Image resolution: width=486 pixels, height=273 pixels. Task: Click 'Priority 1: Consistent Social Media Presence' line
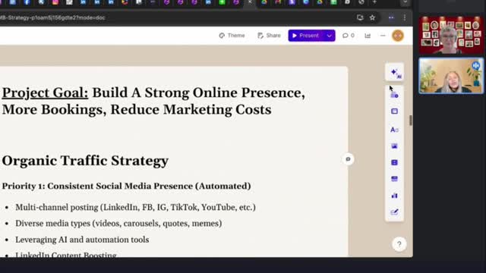(127, 186)
